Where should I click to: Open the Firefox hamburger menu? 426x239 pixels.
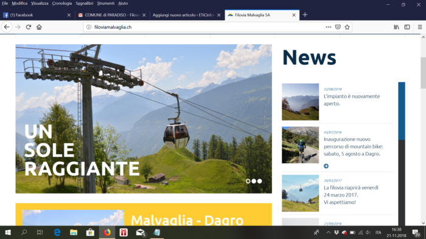click(x=420, y=27)
